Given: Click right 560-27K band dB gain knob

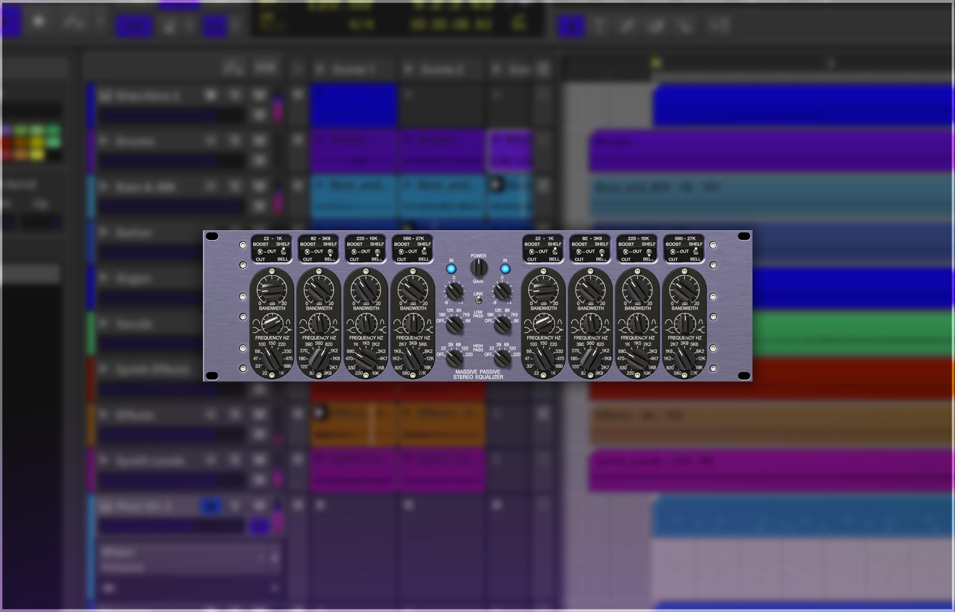Looking at the screenshot, I should click(x=684, y=289).
